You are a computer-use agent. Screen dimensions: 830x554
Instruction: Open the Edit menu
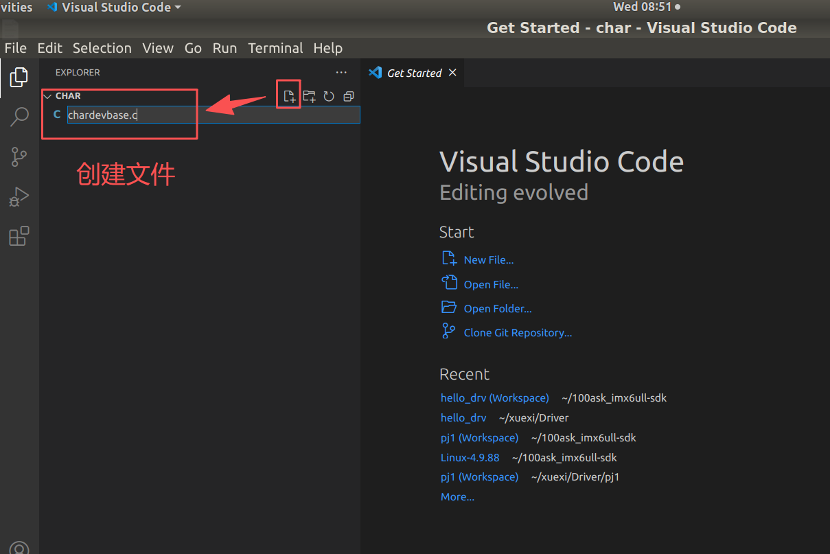coord(49,48)
